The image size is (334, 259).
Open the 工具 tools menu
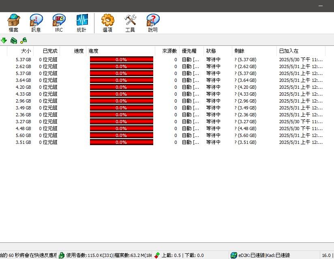coord(130,23)
